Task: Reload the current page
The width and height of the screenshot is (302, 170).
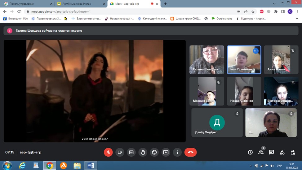Action: pyautogui.click(x=19, y=11)
